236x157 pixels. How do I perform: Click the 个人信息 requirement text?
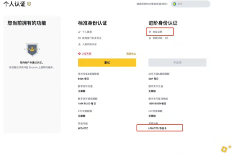(x=87, y=32)
